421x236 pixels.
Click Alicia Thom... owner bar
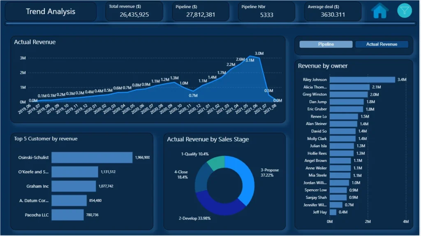pos(349,87)
